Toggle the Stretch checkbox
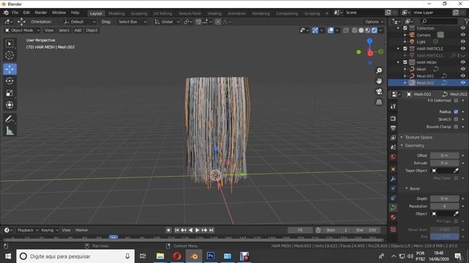This screenshot has height=263, width=469. 456,119
